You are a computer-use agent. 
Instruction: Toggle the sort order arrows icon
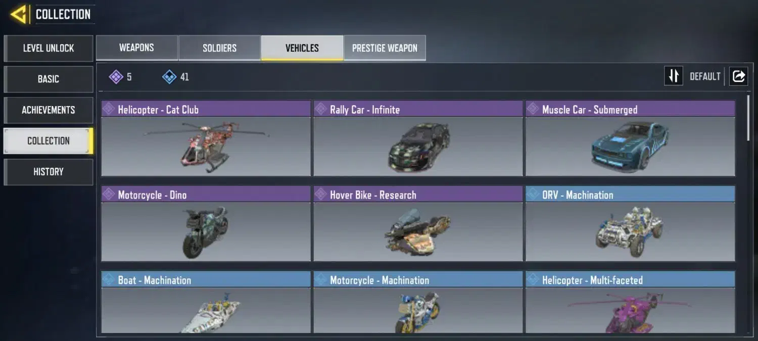point(673,76)
